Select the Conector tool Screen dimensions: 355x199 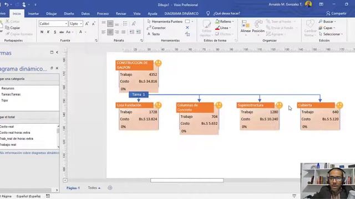(156, 28)
